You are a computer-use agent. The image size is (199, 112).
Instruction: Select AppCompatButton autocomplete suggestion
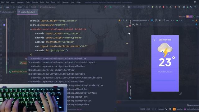coord(72,66)
